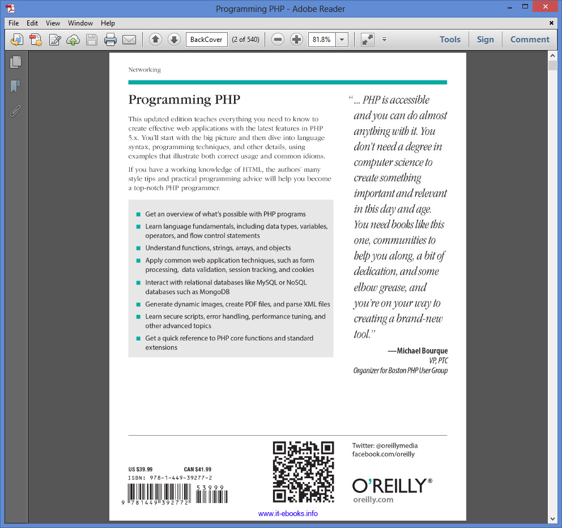Open the Edit menu
The width and height of the screenshot is (562, 528).
[32, 23]
